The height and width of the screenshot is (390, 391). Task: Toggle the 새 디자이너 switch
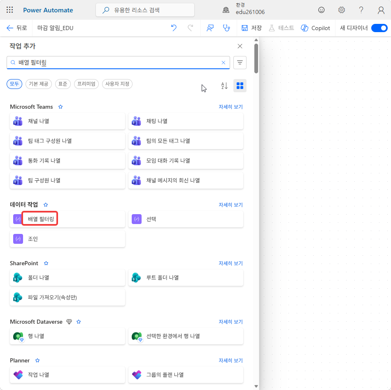[379, 28]
